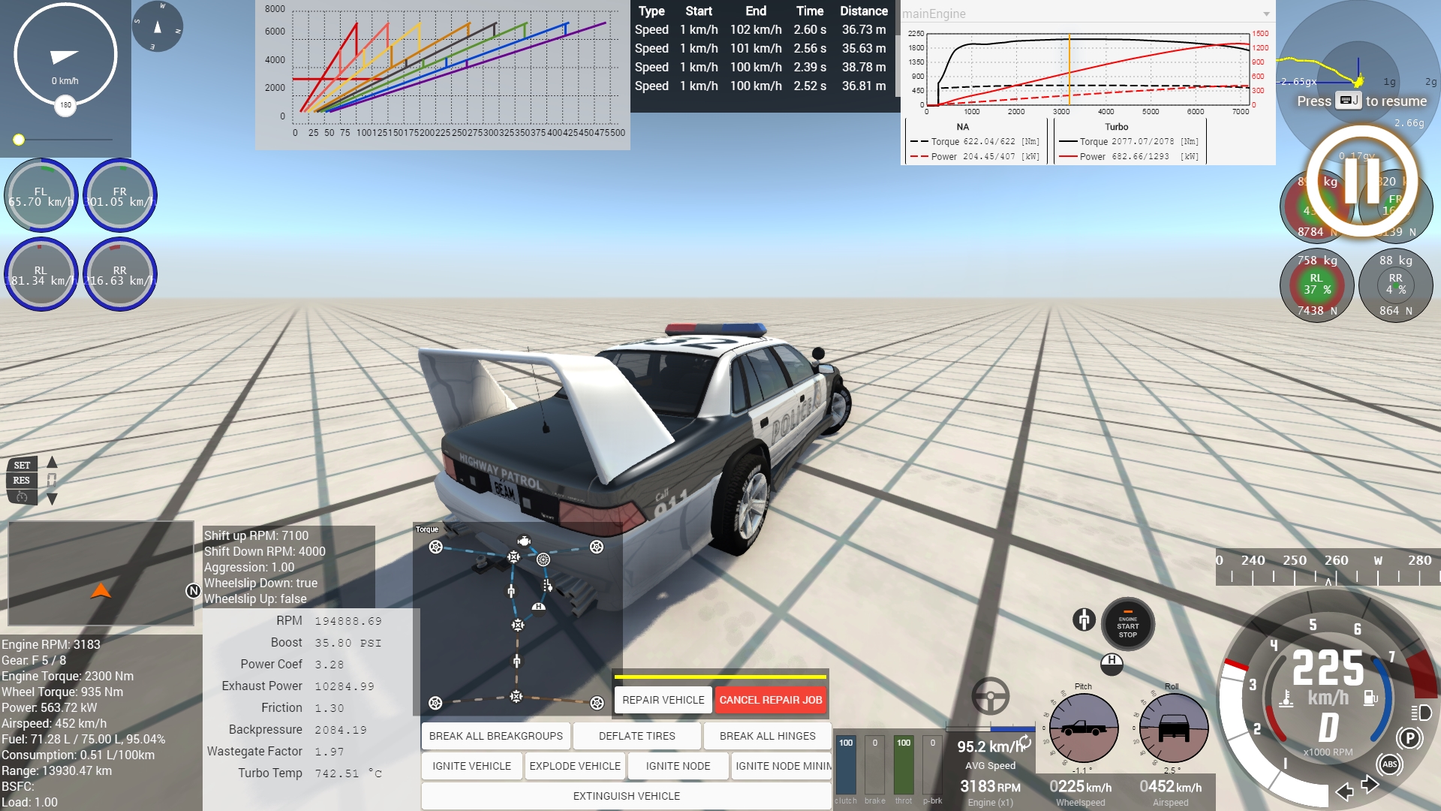Click the REPAIR VEHICLE button
Image resolution: width=1441 pixels, height=811 pixels.
663,700
